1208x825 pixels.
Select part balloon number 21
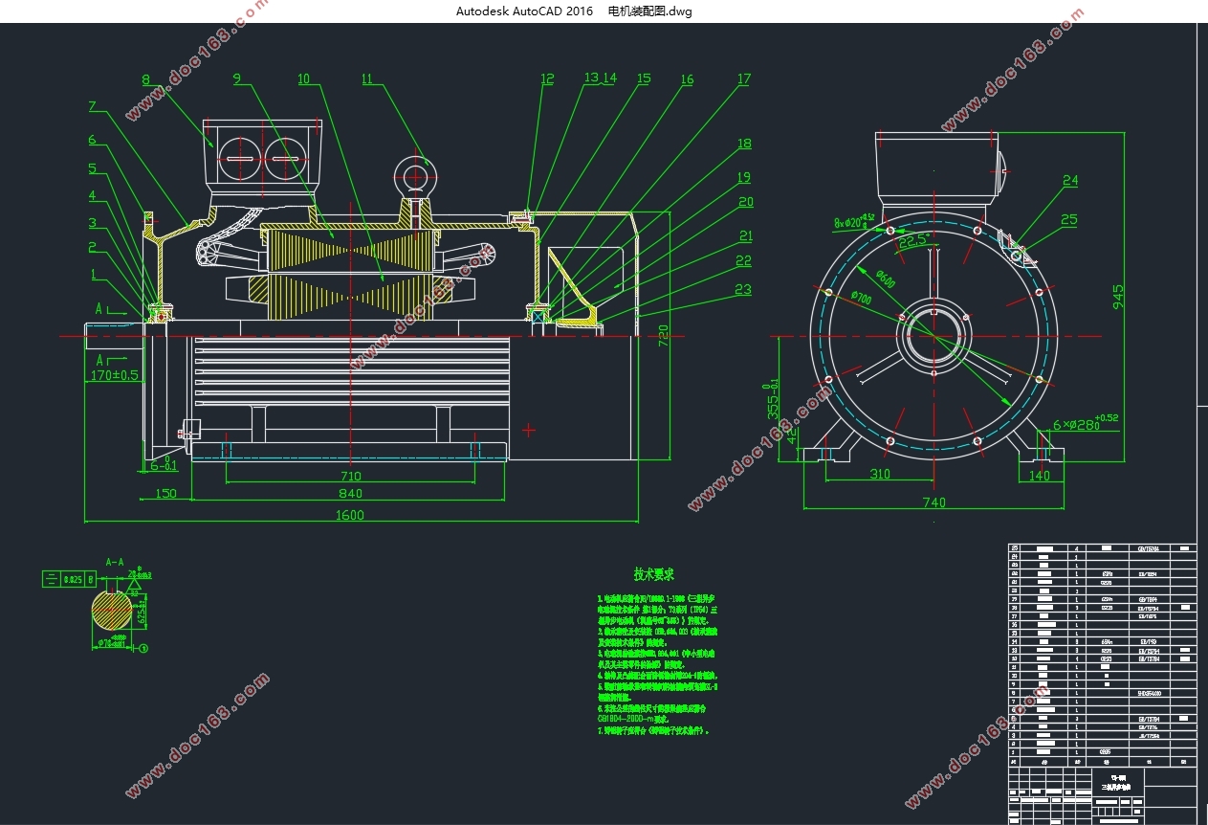[745, 235]
